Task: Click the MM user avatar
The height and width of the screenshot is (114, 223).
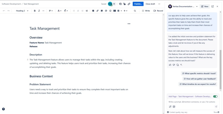Action: (110, 4)
